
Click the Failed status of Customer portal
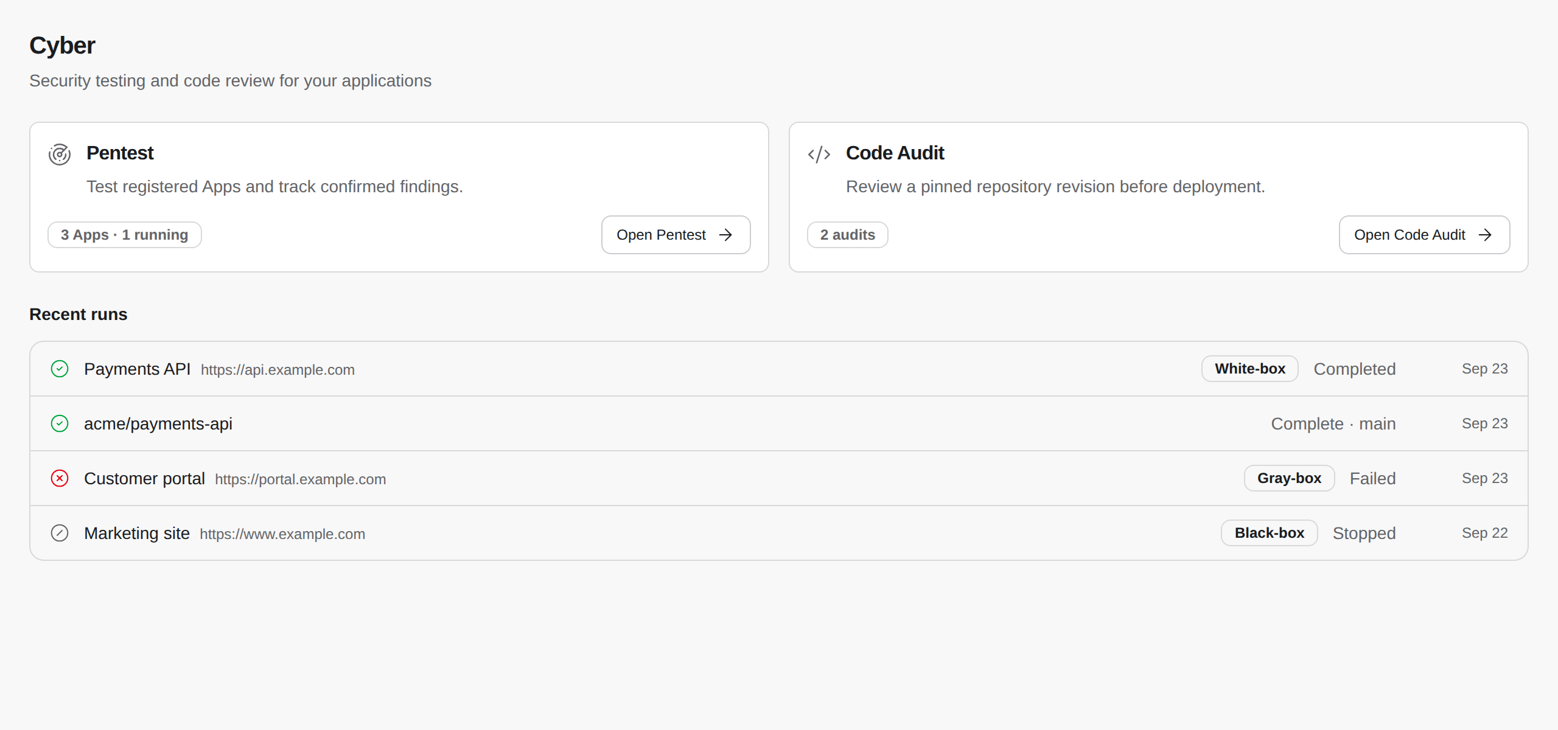coord(1372,479)
